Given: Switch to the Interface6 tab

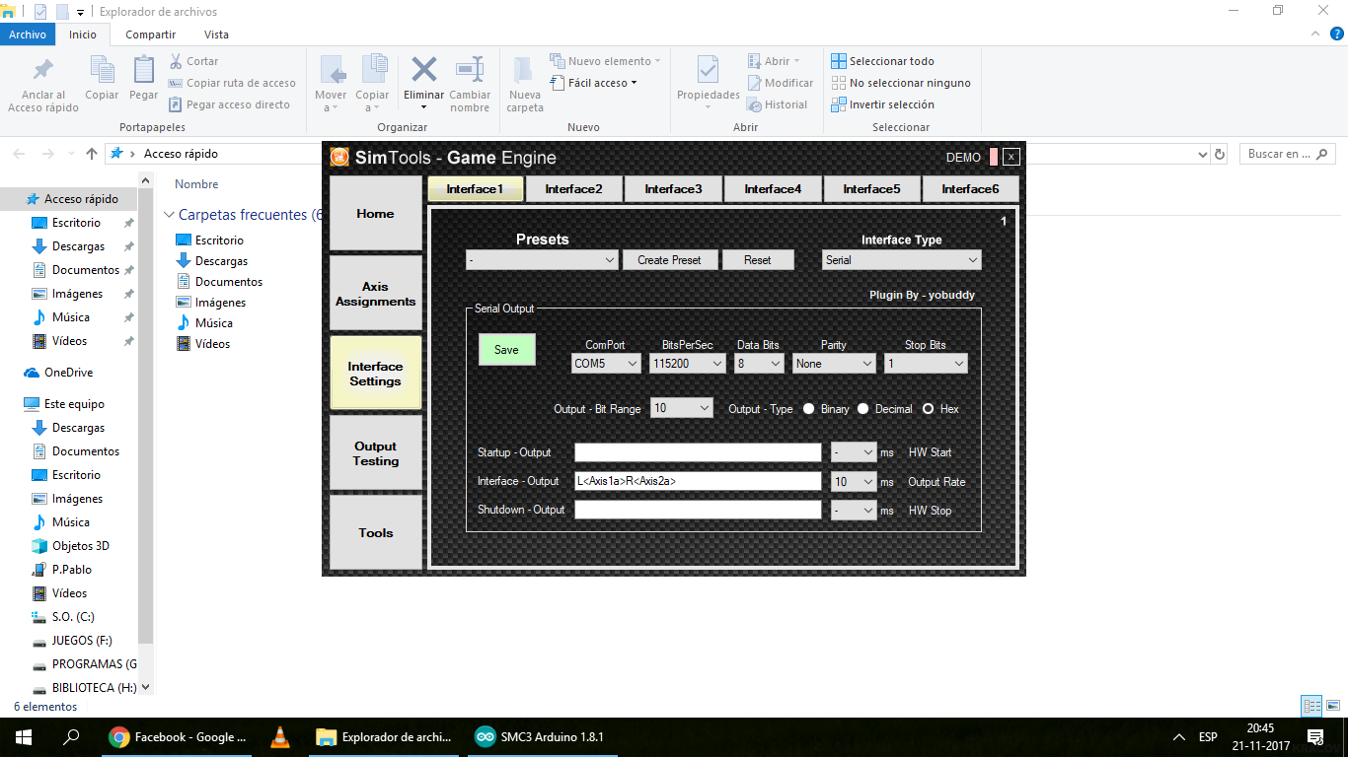Looking at the screenshot, I should click(x=970, y=189).
